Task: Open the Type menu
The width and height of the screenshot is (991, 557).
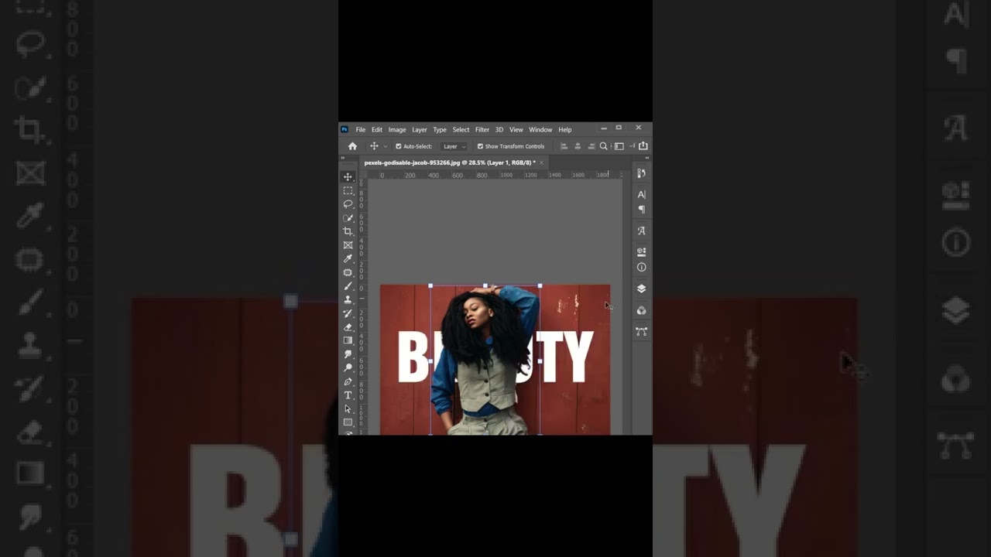Action: pos(440,130)
